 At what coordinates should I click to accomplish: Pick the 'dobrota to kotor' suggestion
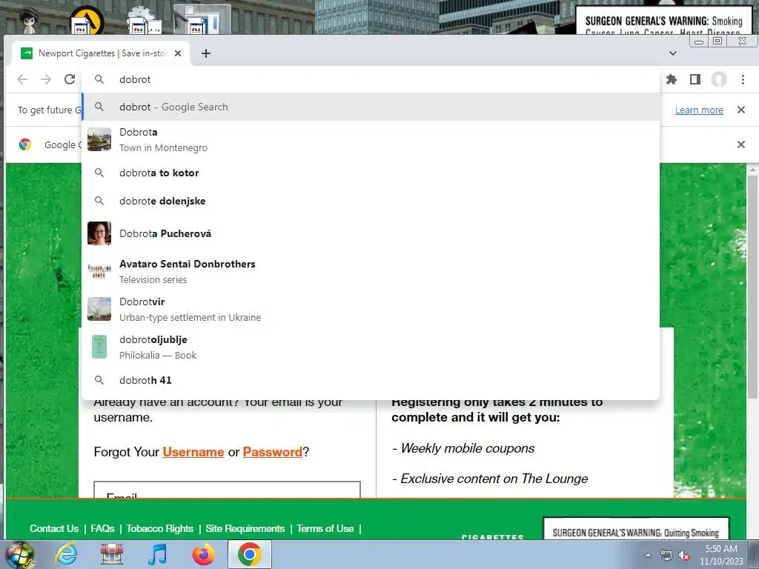point(371,173)
